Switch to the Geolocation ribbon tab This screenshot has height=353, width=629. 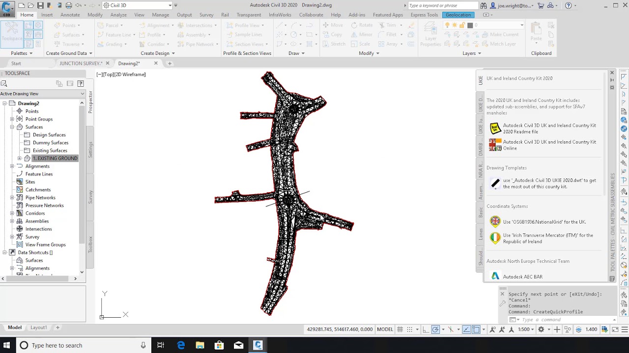(x=458, y=15)
